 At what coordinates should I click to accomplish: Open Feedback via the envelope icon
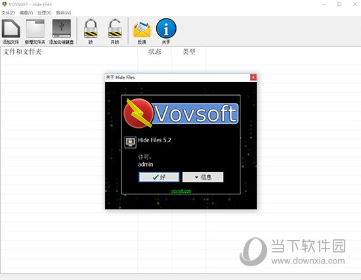142,29
